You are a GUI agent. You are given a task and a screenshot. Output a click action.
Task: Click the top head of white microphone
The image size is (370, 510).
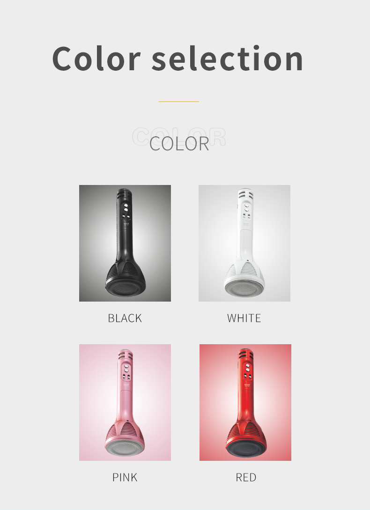(x=245, y=195)
